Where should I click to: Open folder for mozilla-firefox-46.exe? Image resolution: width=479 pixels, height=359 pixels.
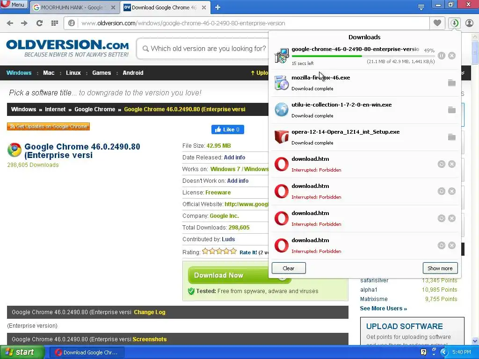(x=452, y=83)
